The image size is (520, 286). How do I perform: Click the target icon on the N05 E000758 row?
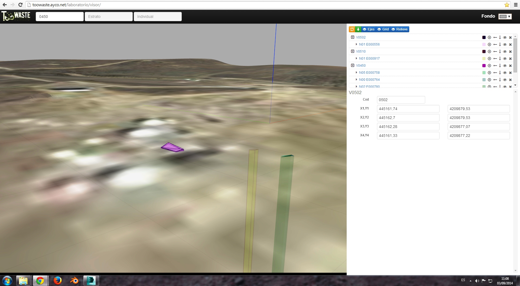pyautogui.click(x=489, y=73)
